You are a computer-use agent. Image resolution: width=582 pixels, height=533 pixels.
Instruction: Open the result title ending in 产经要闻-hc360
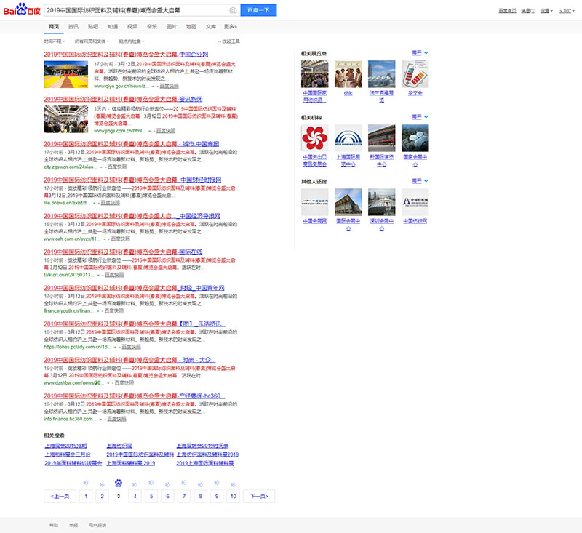pyautogui.click(x=135, y=396)
